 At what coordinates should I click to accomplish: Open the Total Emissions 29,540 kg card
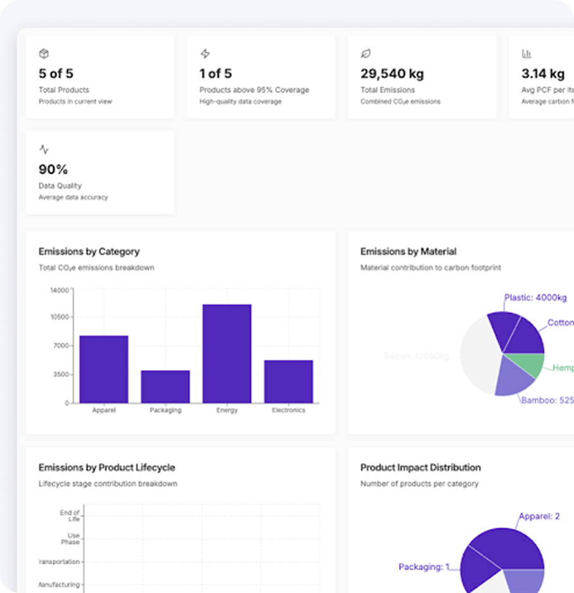coord(421,77)
